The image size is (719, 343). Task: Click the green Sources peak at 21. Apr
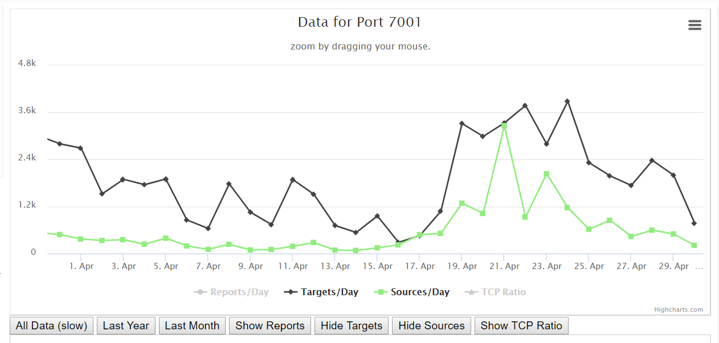coord(504,126)
